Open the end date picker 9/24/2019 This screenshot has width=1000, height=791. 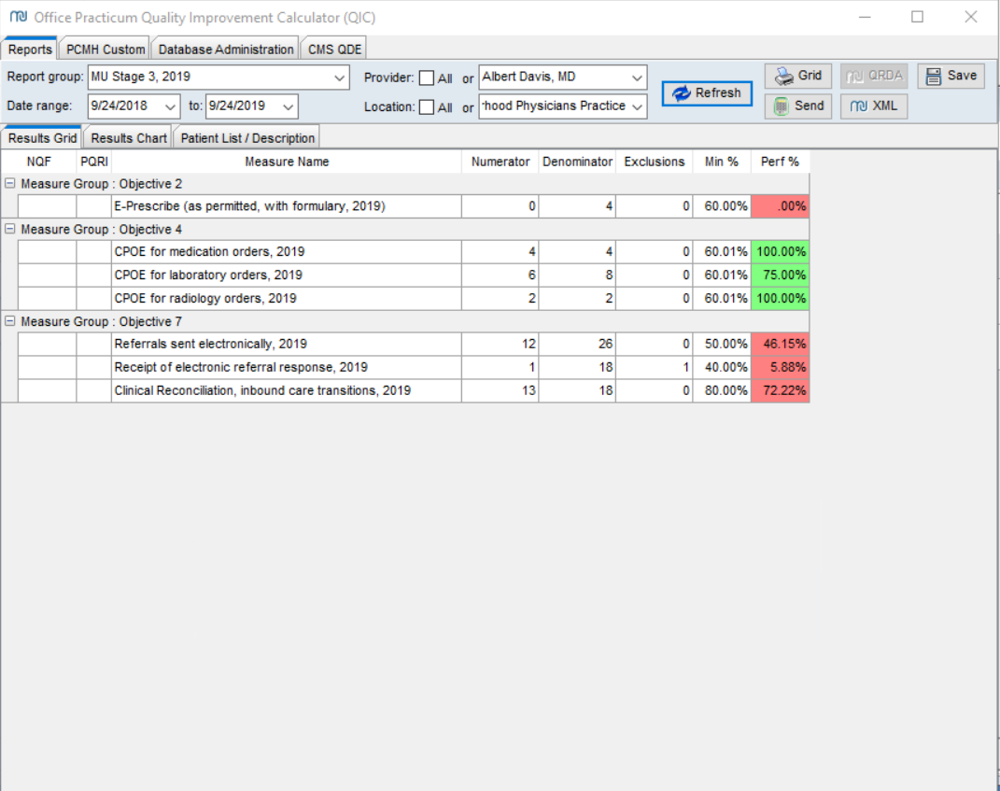click(x=289, y=106)
